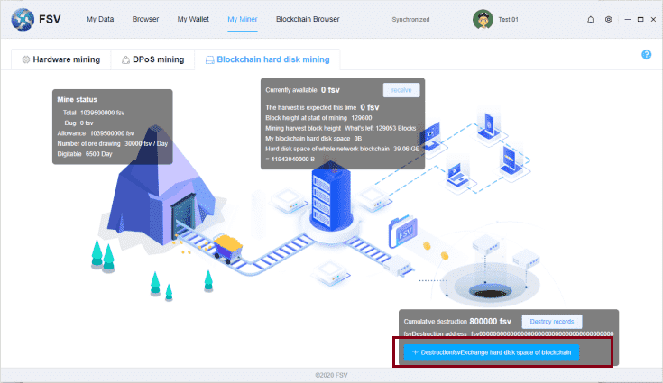
Task: Open Blockchain Browser
Action: tap(308, 19)
